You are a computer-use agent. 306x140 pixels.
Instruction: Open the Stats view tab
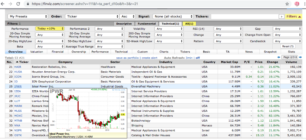(x=291, y=52)
